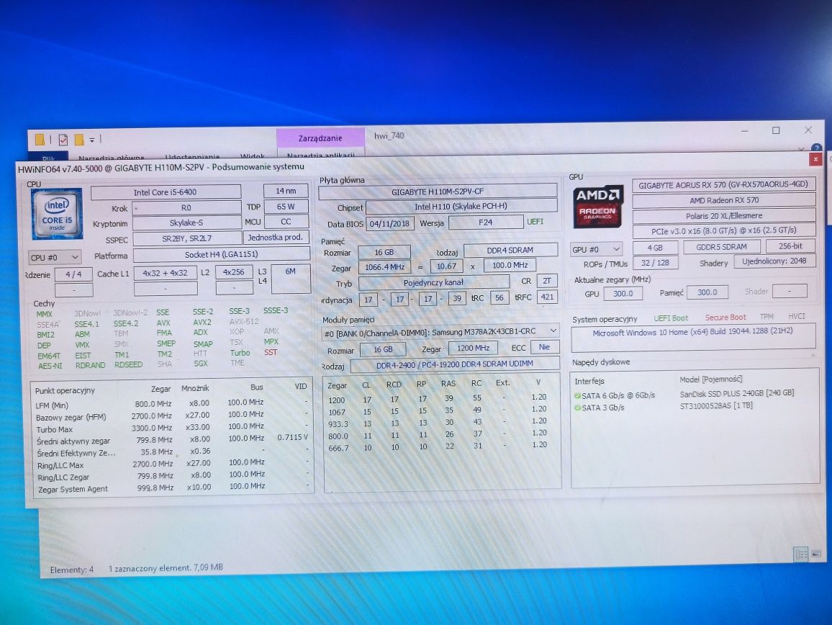This screenshot has width=832, height=625.
Task: Select the Jednostka prod. box
Action: click(276, 238)
